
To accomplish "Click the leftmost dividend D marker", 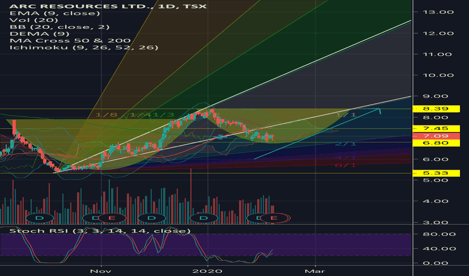I will [x=39, y=218].
